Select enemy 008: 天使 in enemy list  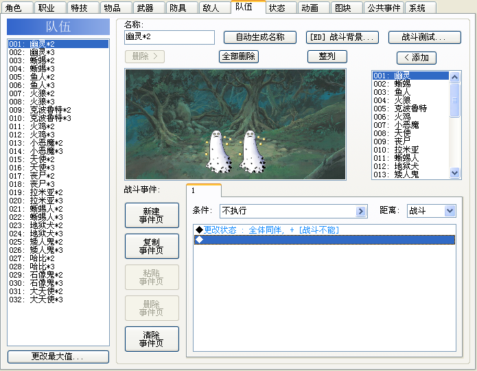click(410, 133)
